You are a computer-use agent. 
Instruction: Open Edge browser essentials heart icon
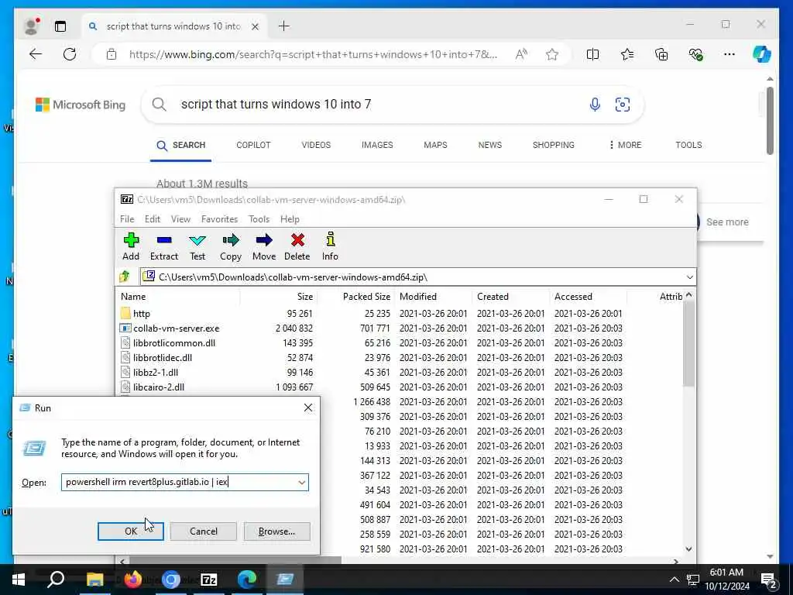coord(696,54)
